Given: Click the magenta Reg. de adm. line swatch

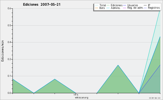Looking at the screenshot, I should click(x=124, y=8).
